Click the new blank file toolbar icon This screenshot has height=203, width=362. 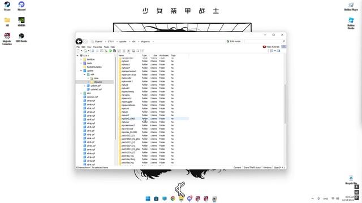78,51
